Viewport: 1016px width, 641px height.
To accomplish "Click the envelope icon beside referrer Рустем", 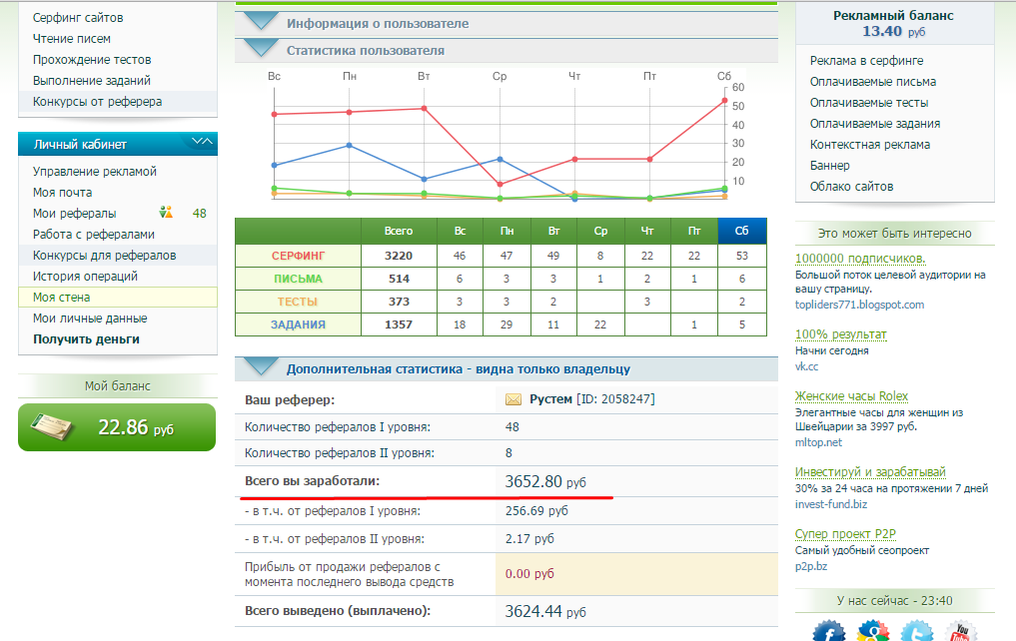I will coord(513,399).
